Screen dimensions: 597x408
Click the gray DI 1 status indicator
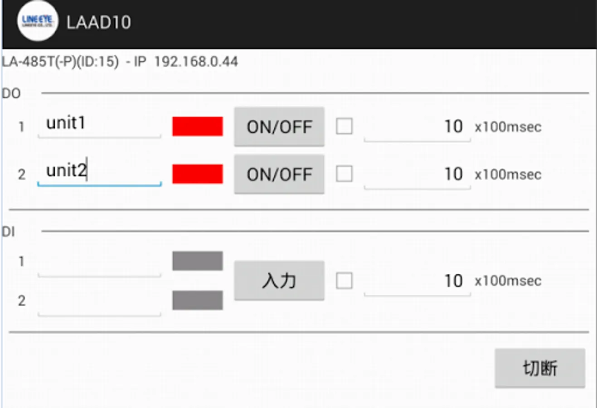[197, 261]
